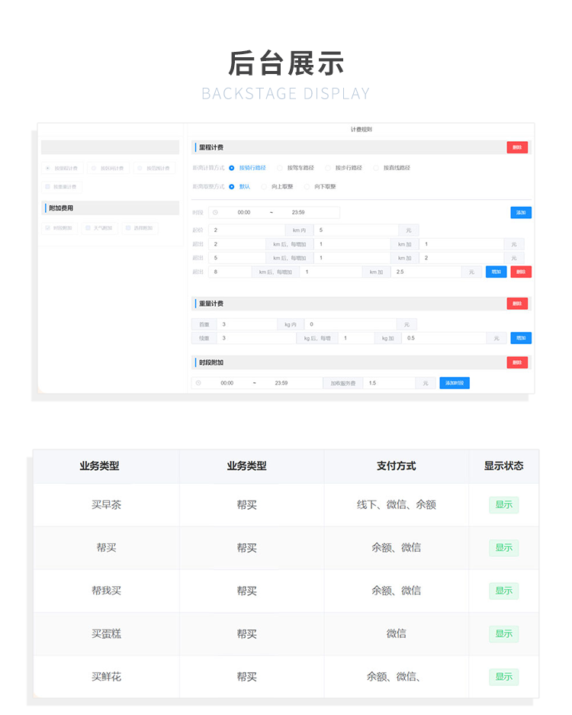This screenshot has height=715, width=572.
Task: Click 线下、微信、余额 payment cell
Action: click(x=396, y=505)
